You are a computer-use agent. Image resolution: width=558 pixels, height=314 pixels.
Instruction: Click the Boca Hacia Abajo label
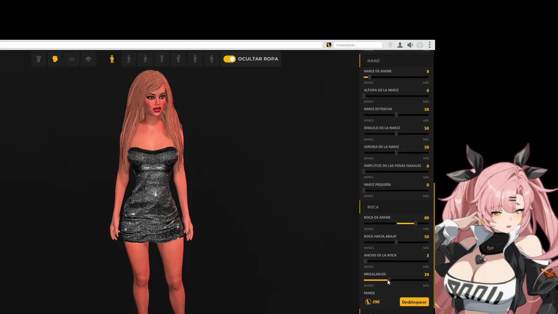[380, 236]
